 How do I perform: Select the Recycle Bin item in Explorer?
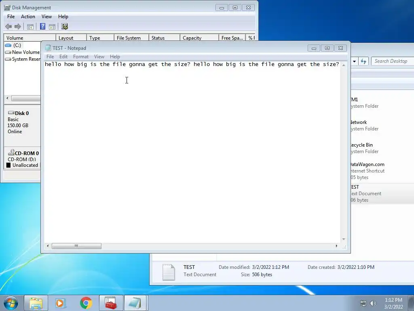(x=382, y=148)
